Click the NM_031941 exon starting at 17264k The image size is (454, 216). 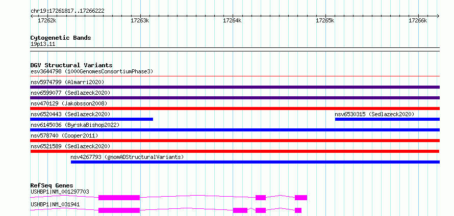coord(240,210)
